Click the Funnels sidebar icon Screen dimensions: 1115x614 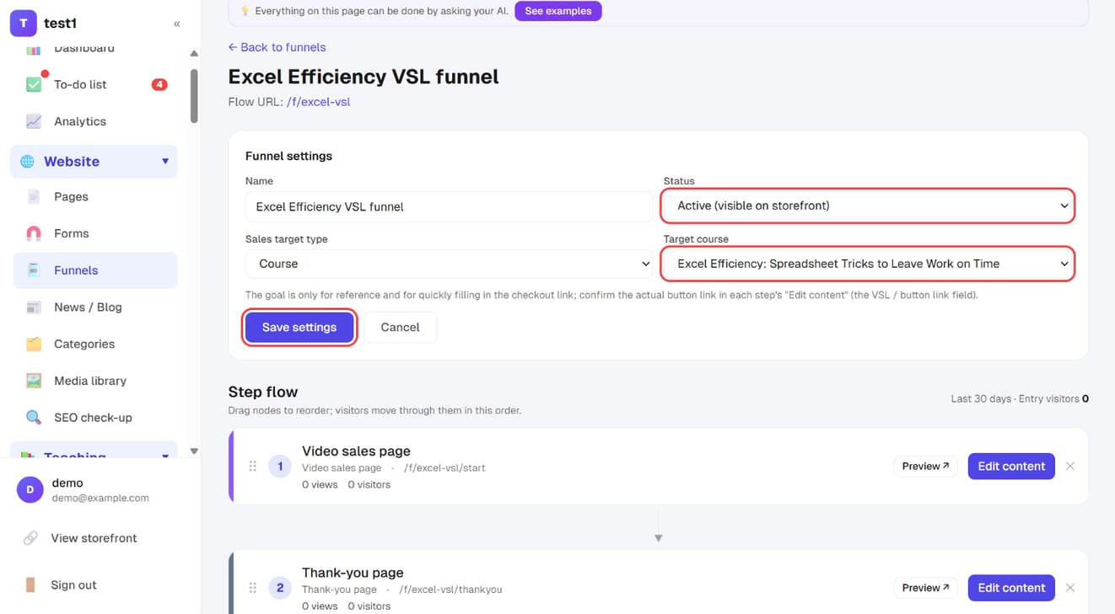[x=34, y=270]
